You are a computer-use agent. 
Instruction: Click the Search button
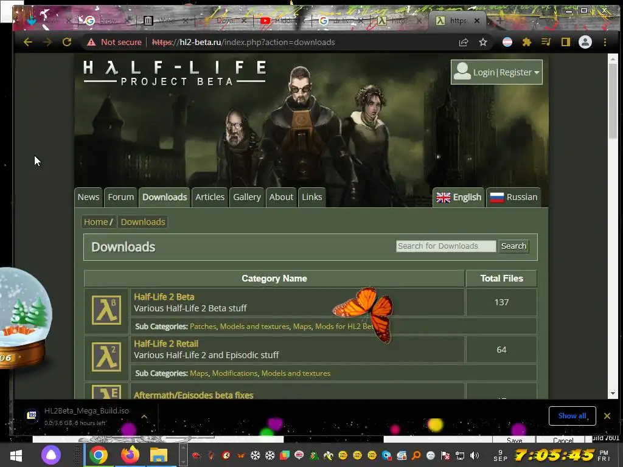tap(513, 246)
